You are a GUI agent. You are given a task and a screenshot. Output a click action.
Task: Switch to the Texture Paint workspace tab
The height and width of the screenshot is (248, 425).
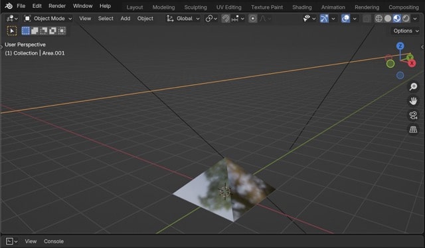tap(267, 7)
